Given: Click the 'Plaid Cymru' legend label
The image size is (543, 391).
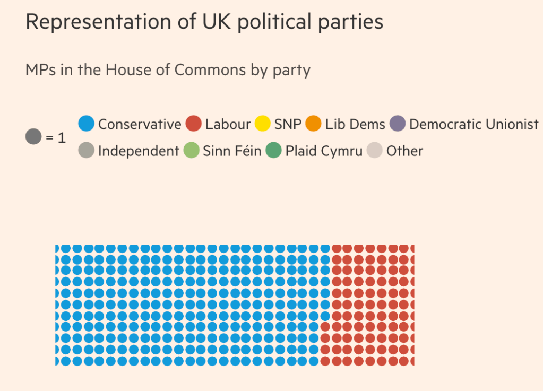Looking at the screenshot, I should point(324,151).
